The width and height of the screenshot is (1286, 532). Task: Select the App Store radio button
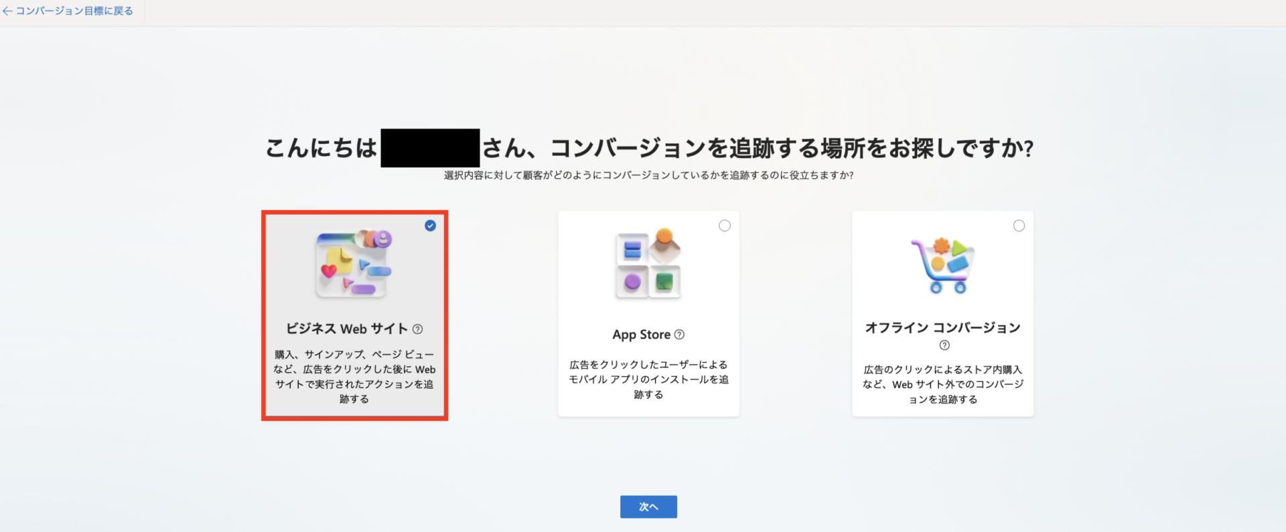(725, 226)
